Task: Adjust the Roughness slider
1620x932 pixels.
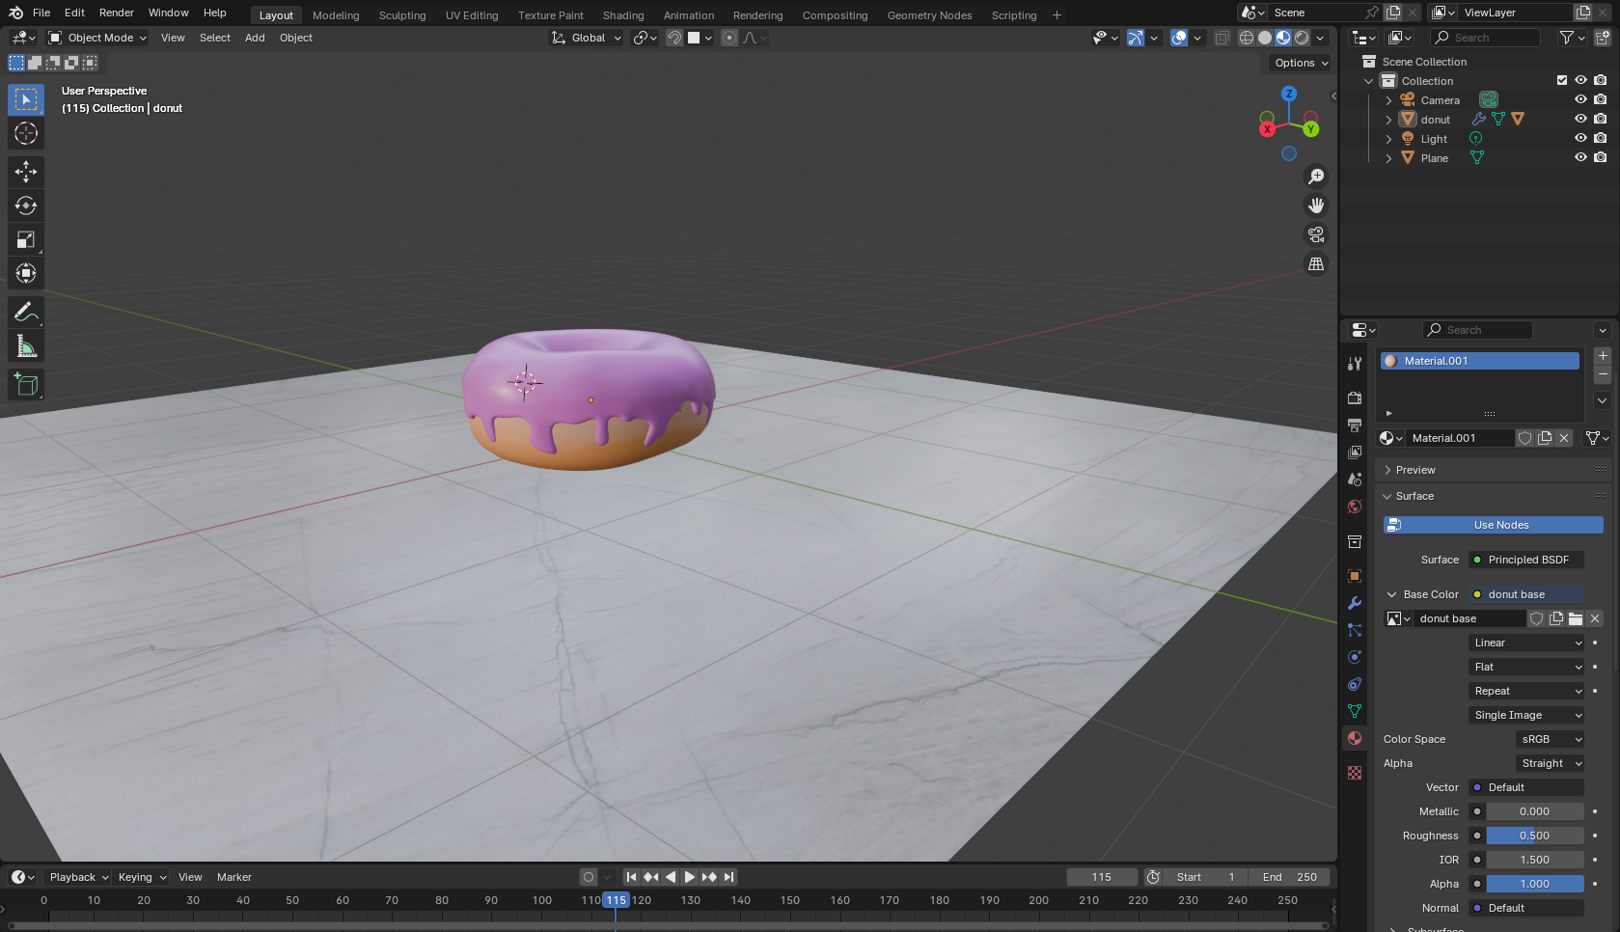Action: [x=1535, y=836]
